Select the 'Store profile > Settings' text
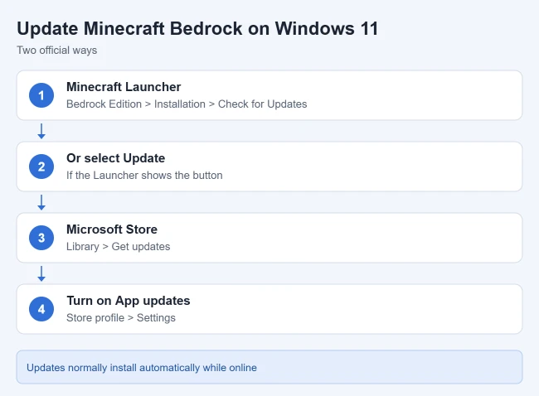The width and height of the screenshot is (539, 396). tap(121, 317)
